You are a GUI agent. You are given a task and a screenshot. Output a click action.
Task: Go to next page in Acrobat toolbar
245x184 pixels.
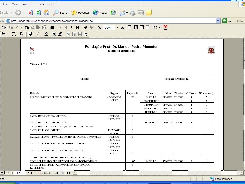(x=71, y=27)
